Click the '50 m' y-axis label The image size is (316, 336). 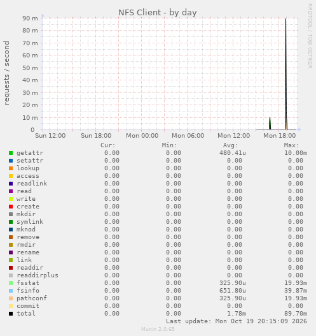pyautogui.click(x=30, y=68)
